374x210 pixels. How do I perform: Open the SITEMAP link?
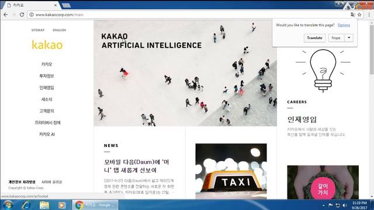pos(38,30)
